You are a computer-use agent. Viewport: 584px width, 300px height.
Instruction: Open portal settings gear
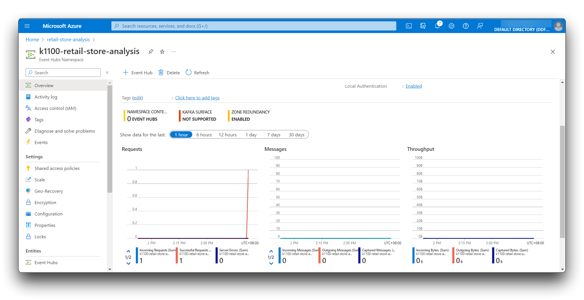[x=452, y=26]
